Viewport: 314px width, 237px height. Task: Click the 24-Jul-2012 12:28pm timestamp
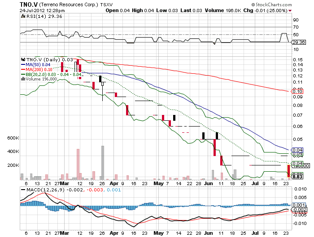42,11
